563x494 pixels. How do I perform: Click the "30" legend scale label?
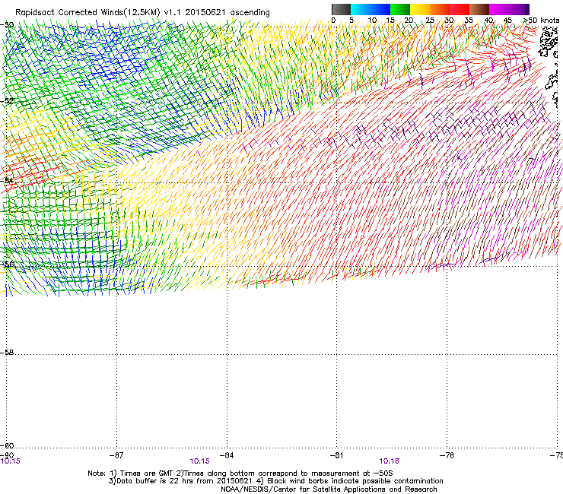pos(449,21)
